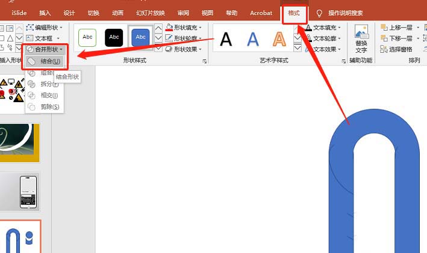Select the slide thumbnail showing a phone
This screenshot has width=427, height=253.
click(x=20, y=192)
